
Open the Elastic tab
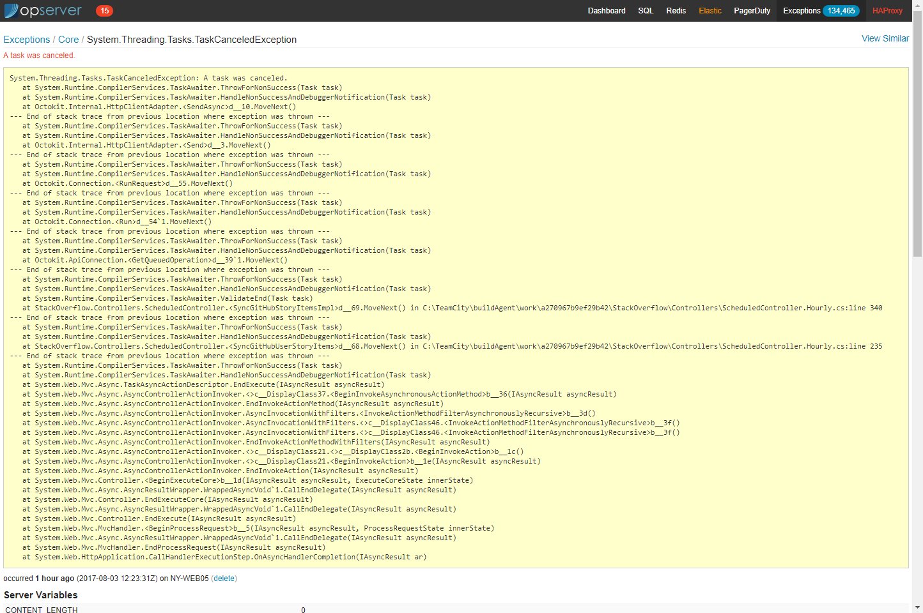(710, 11)
